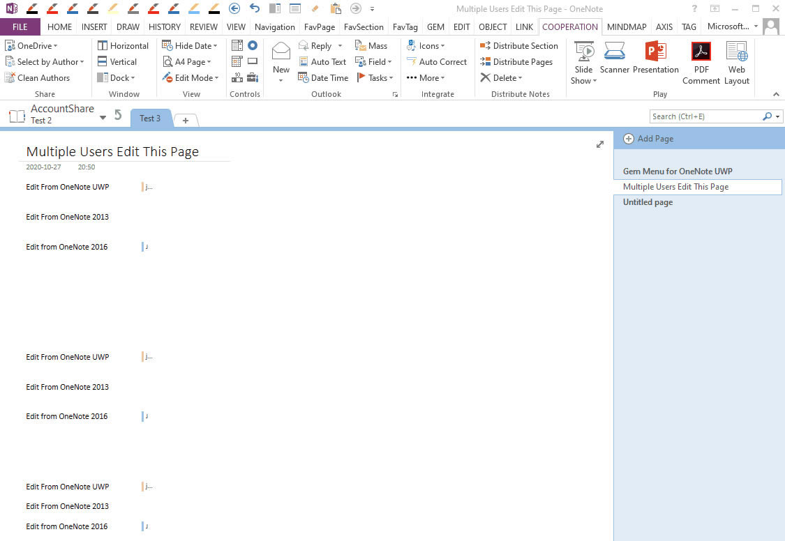Expand the Hide Date dropdown
Viewport: 785px width, 541px height.
click(x=215, y=46)
